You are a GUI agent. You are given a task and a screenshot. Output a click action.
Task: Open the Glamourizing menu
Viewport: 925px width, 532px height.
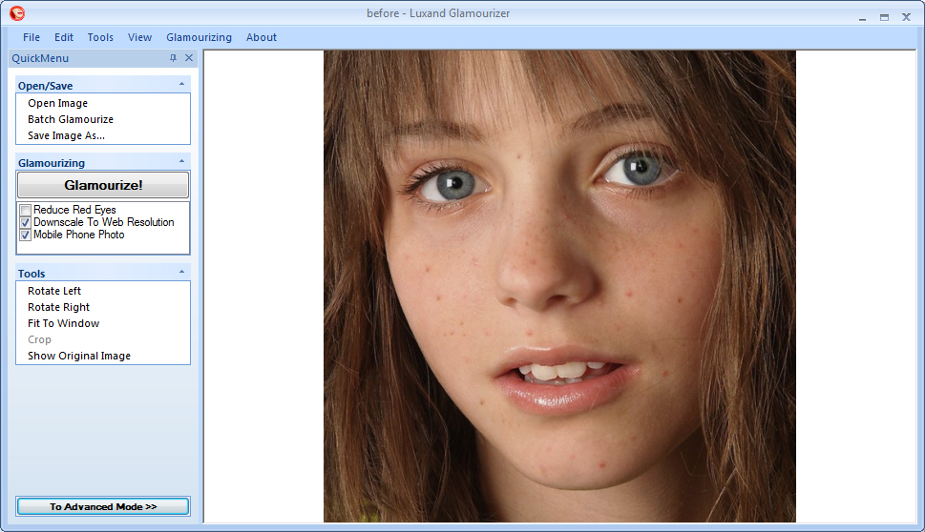pyautogui.click(x=199, y=37)
